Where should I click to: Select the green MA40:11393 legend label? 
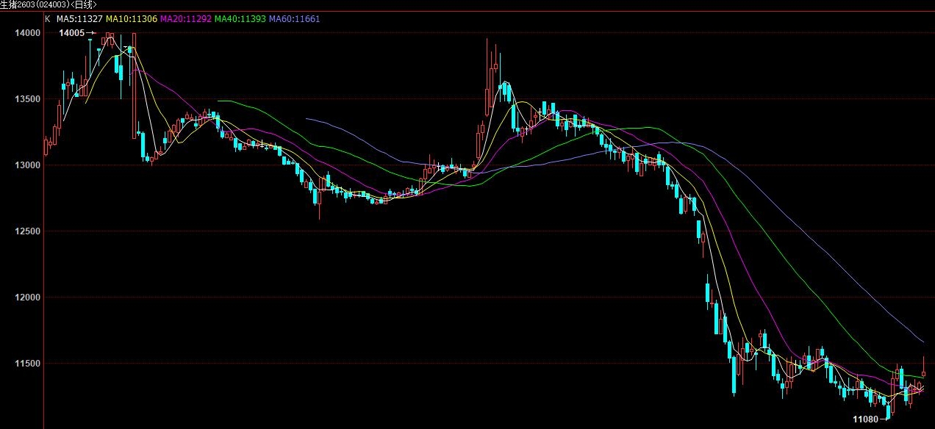point(240,18)
